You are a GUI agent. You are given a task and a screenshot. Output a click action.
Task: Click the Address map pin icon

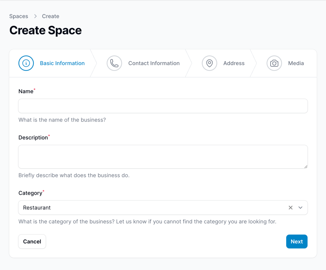tap(209, 63)
